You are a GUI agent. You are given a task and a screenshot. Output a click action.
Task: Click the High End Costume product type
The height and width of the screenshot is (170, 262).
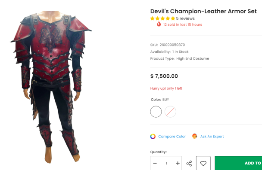pos(193,58)
